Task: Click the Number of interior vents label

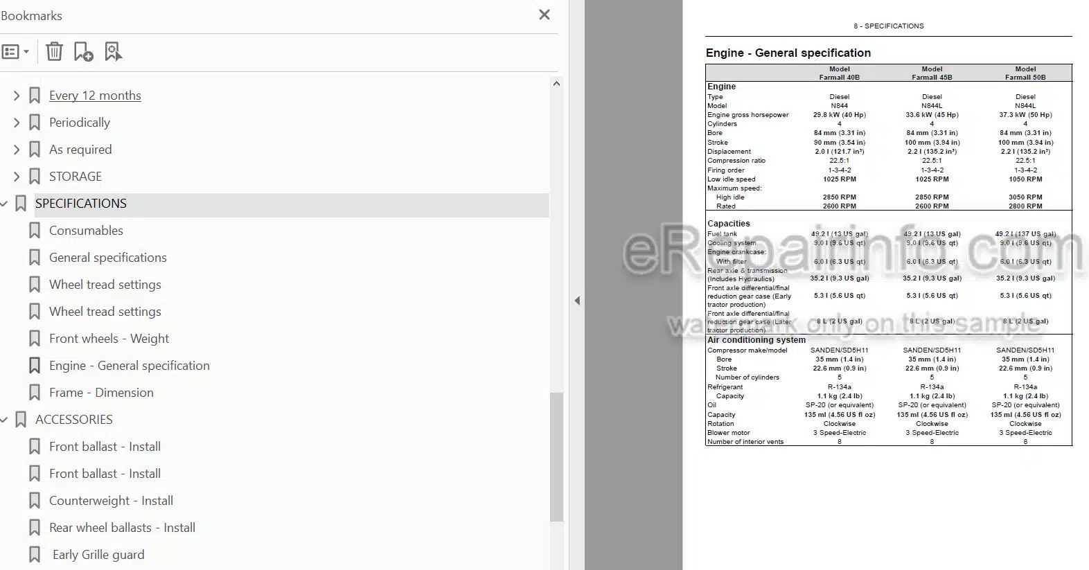Action: 745,442
